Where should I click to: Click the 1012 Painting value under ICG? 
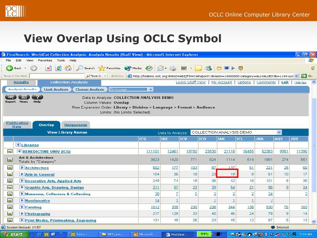pos(155,207)
